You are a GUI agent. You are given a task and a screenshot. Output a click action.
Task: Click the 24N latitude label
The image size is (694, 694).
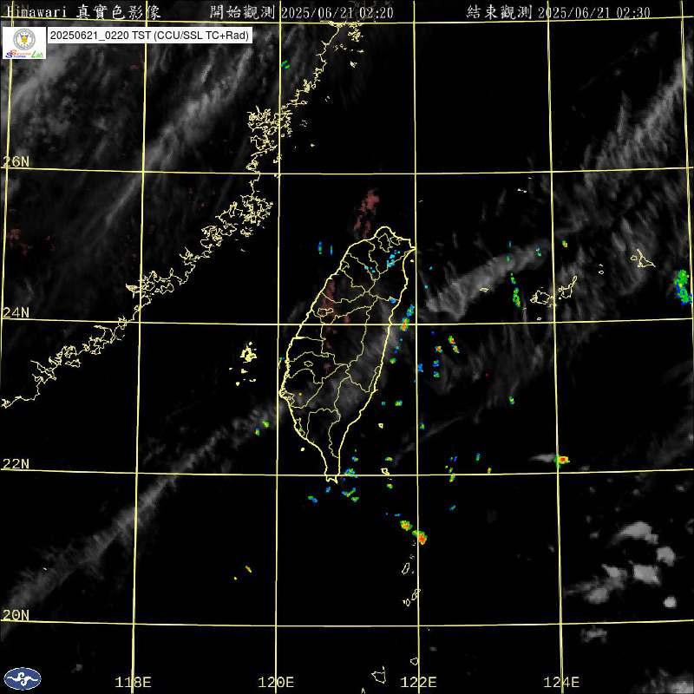tap(16, 313)
